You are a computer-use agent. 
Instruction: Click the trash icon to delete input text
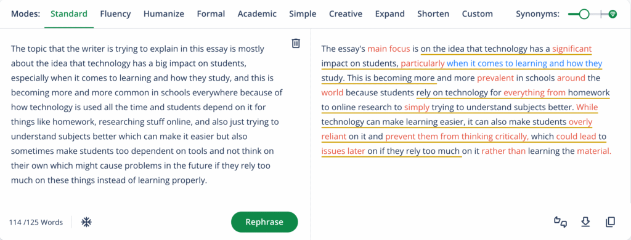[296, 43]
